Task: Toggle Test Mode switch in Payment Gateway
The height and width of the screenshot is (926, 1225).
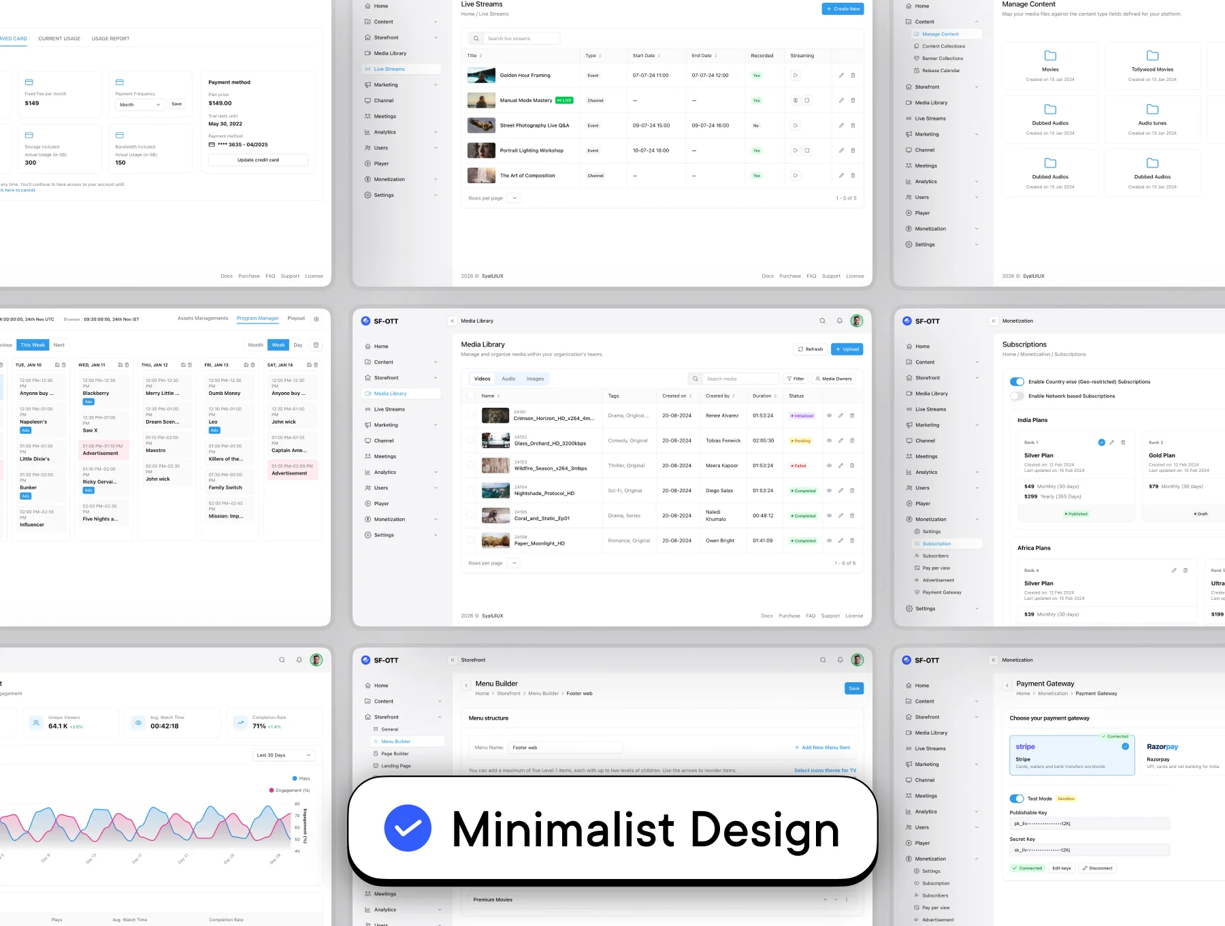Action: click(1017, 799)
